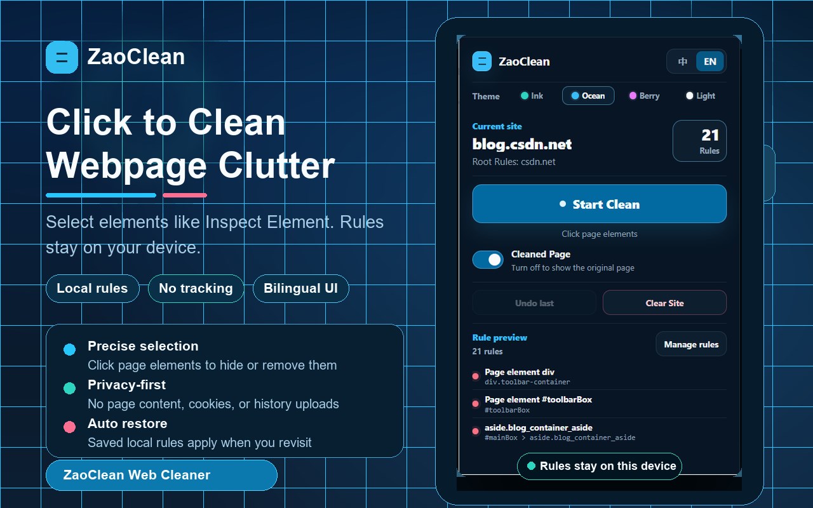Switch language to EN
Viewport: 813px width, 508px height.
[x=710, y=62]
